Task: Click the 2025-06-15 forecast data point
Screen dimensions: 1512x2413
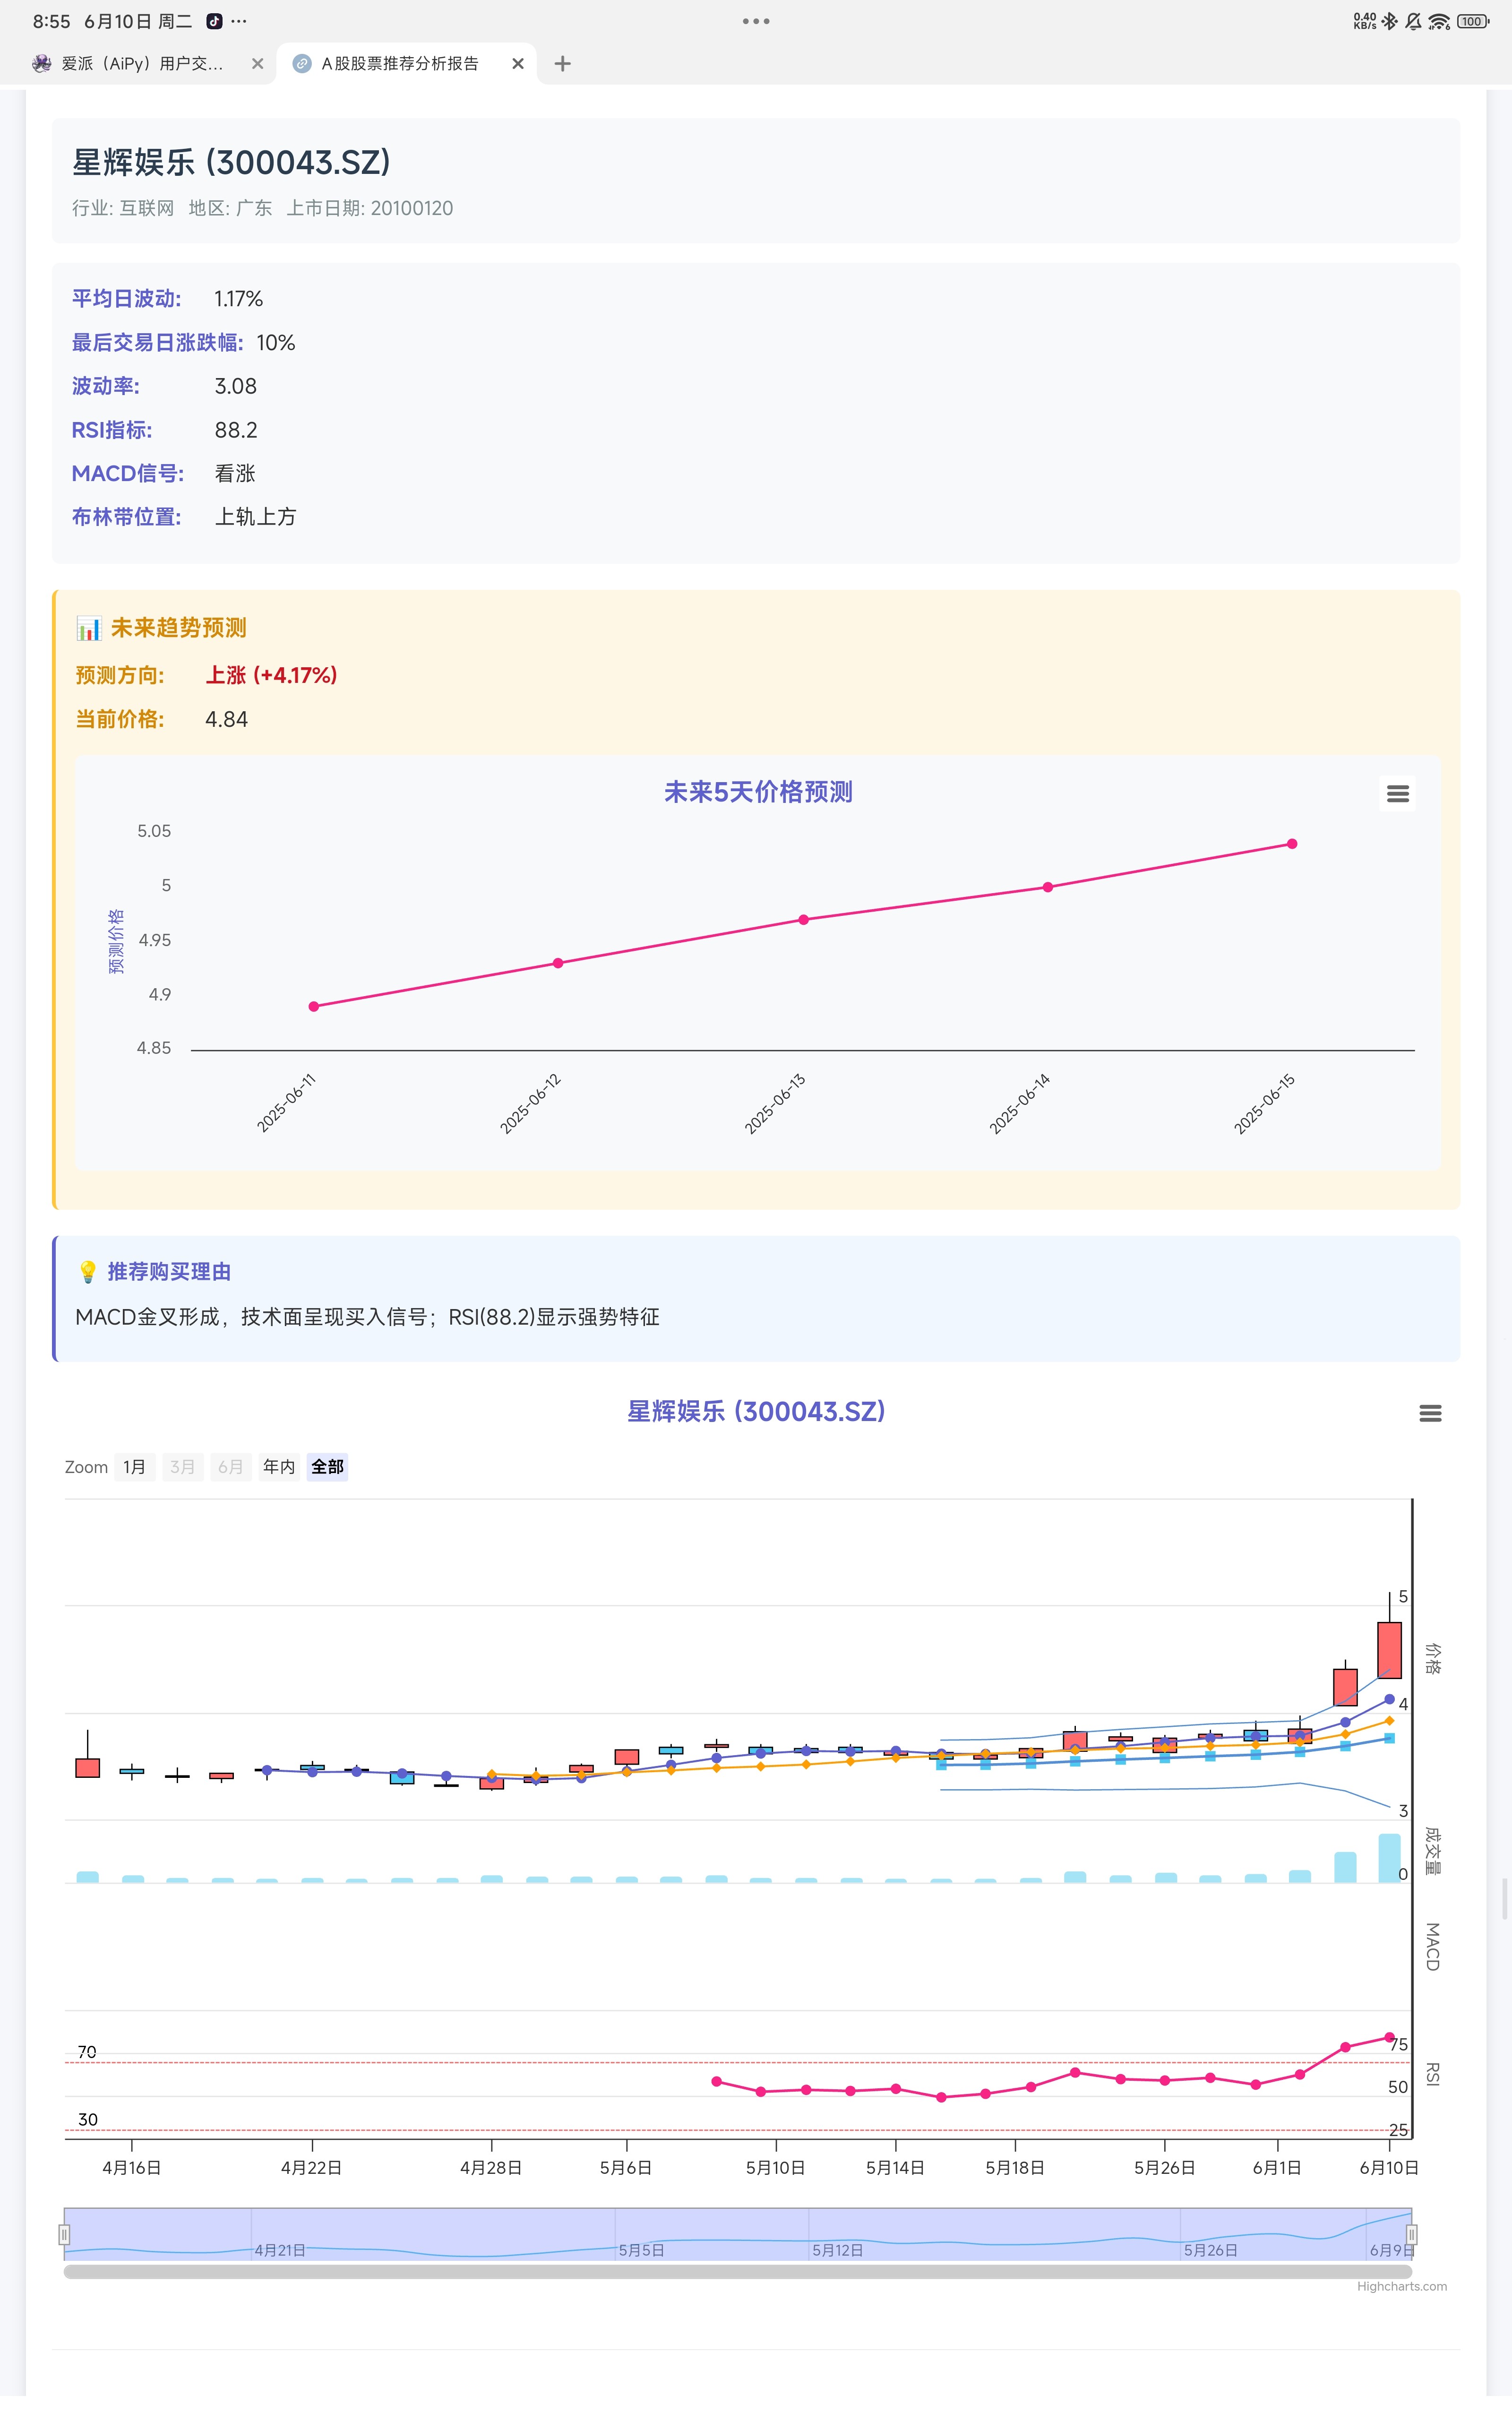Action: click(1292, 844)
